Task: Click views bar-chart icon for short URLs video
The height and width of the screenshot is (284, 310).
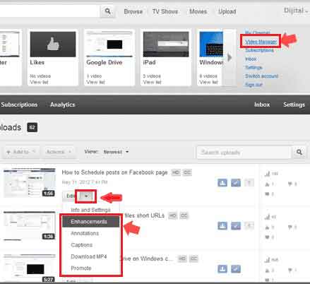Action: [x=267, y=217]
